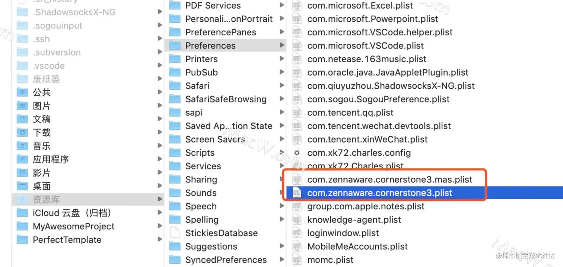Click the Scripts folder icon
This screenshot has width=563, height=267.
click(x=175, y=153)
